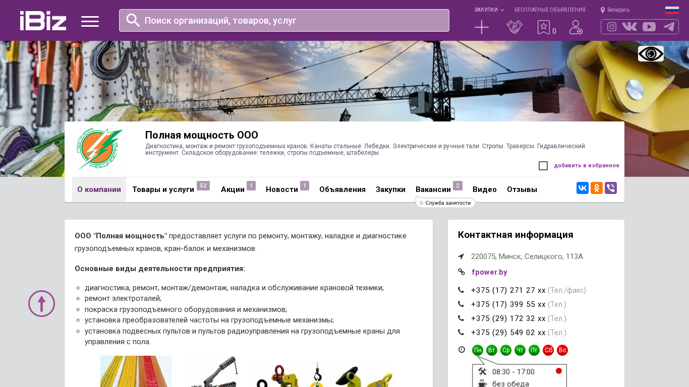689x387 pixels.
Task: Open the favorites bookmark star icon
Action: 544,27
